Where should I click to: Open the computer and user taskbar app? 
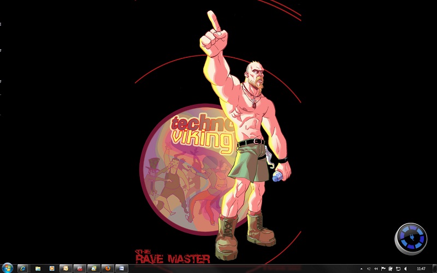(x=93, y=269)
